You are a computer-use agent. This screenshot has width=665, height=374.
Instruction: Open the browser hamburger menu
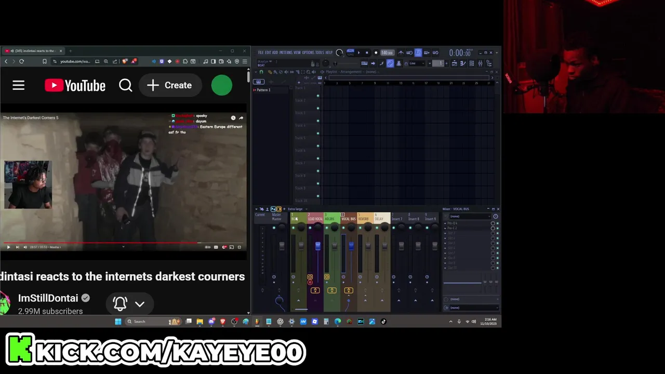click(245, 61)
